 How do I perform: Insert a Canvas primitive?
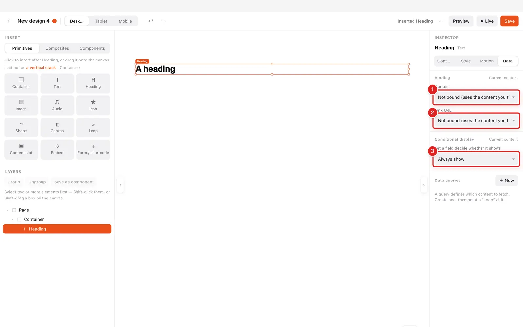point(57,128)
